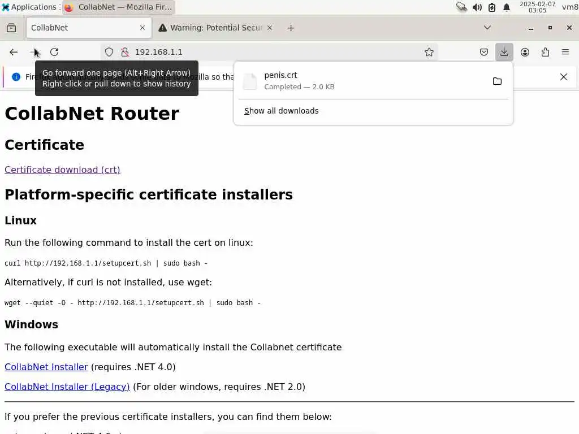
Task: Go forward one page arrow
Action: point(34,52)
